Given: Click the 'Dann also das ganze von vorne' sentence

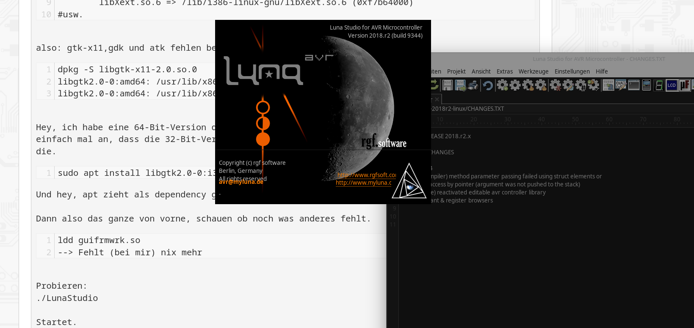Looking at the screenshot, I should click(x=204, y=219).
